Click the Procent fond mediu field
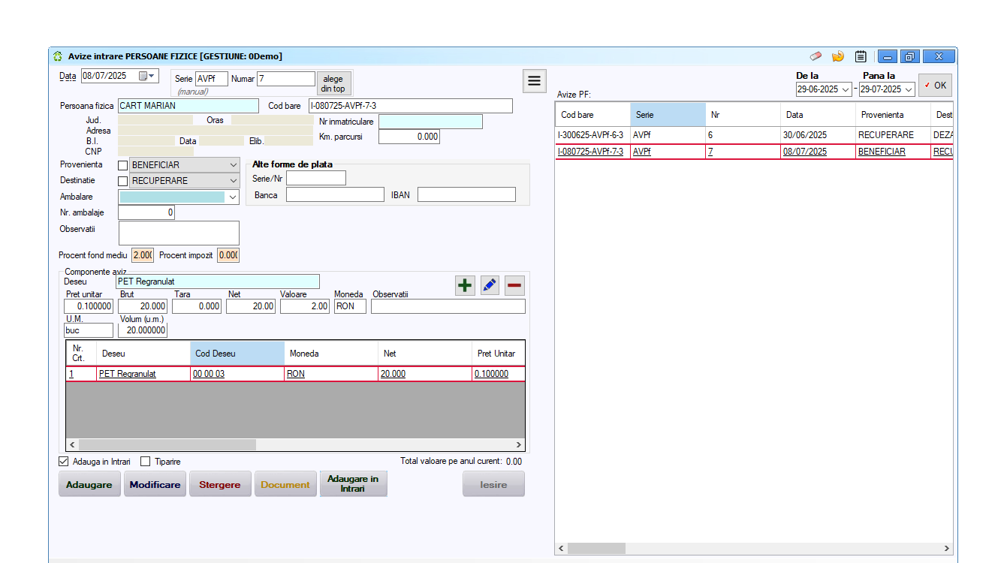The width and height of the screenshot is (1001, 563). point(143,255)
